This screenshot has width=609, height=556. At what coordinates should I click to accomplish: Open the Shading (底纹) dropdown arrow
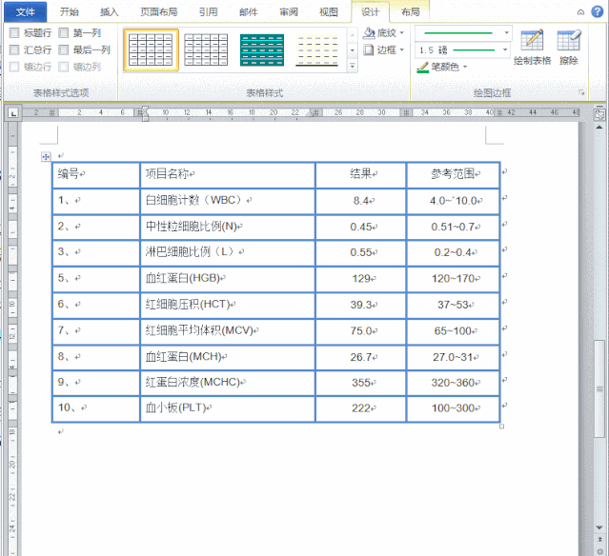coord(401,33)
